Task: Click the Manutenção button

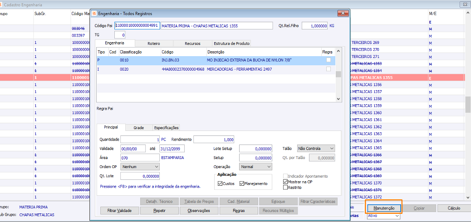Action: pyautogui.click(x=383, y=208)
